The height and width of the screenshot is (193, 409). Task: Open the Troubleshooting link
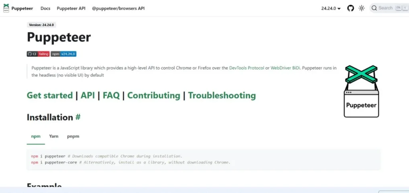[222, 96]
